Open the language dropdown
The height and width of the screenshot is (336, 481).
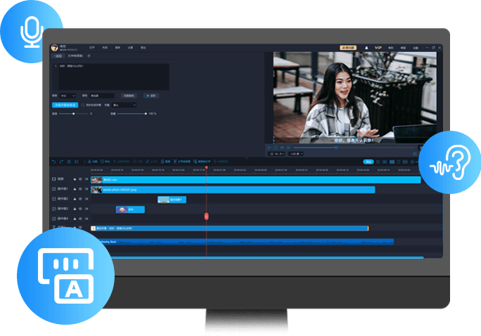(67, 95)
